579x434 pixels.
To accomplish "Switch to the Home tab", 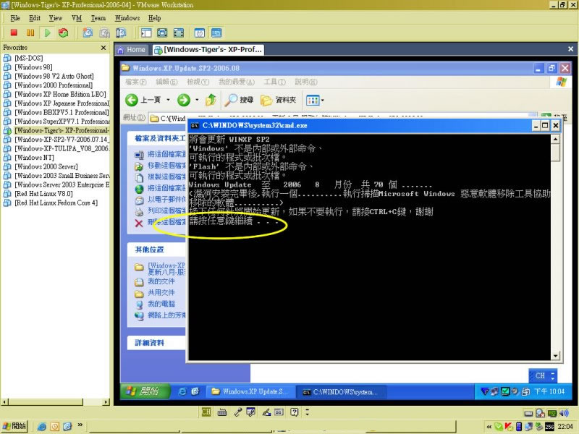I will click(x=132, y=49).
